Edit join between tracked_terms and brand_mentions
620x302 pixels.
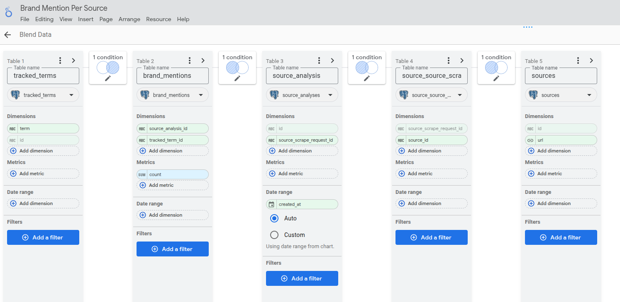coord(108,78)
